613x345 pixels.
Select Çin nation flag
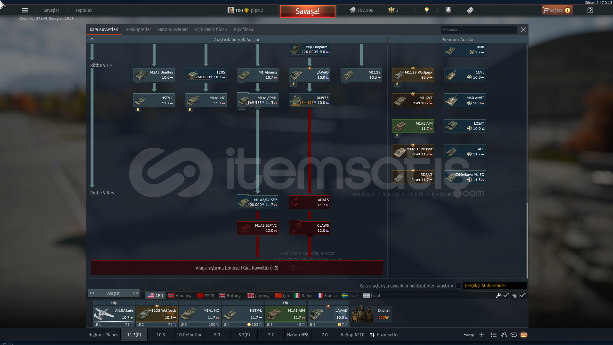point(282,296)
